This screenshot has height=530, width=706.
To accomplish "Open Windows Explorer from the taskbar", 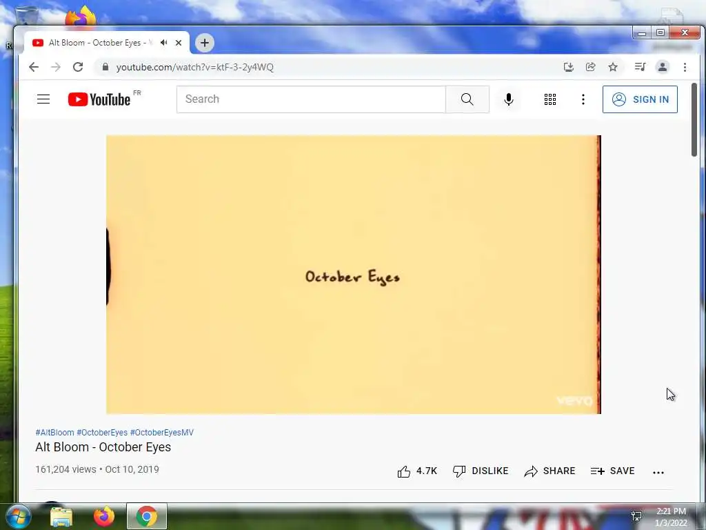I will [61, 516].
